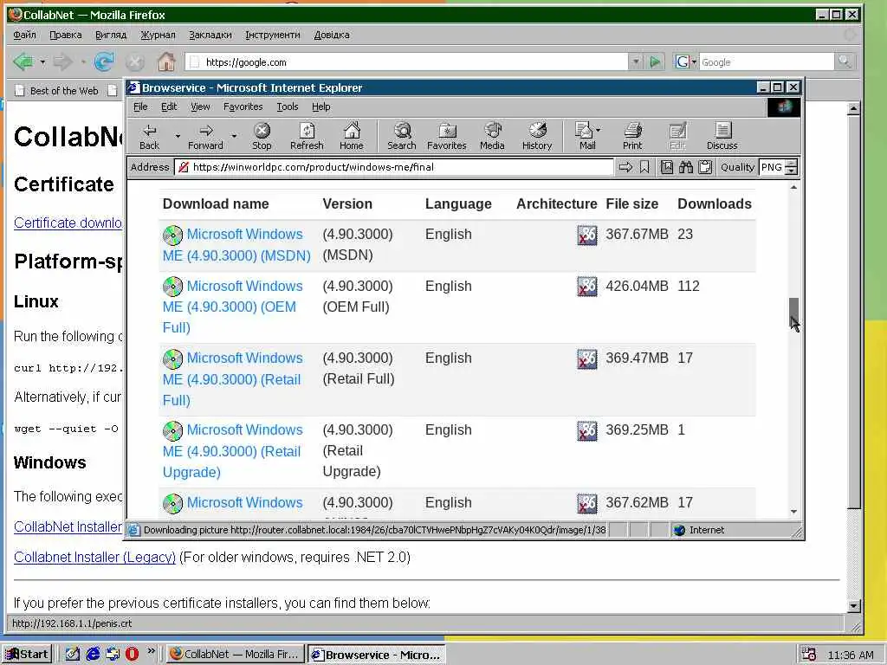The height and width of the screenshot is (665, 887).
Task: Click Collabnet Installer (Legacy) link in Firefox
Action: (x=94, y=557)
